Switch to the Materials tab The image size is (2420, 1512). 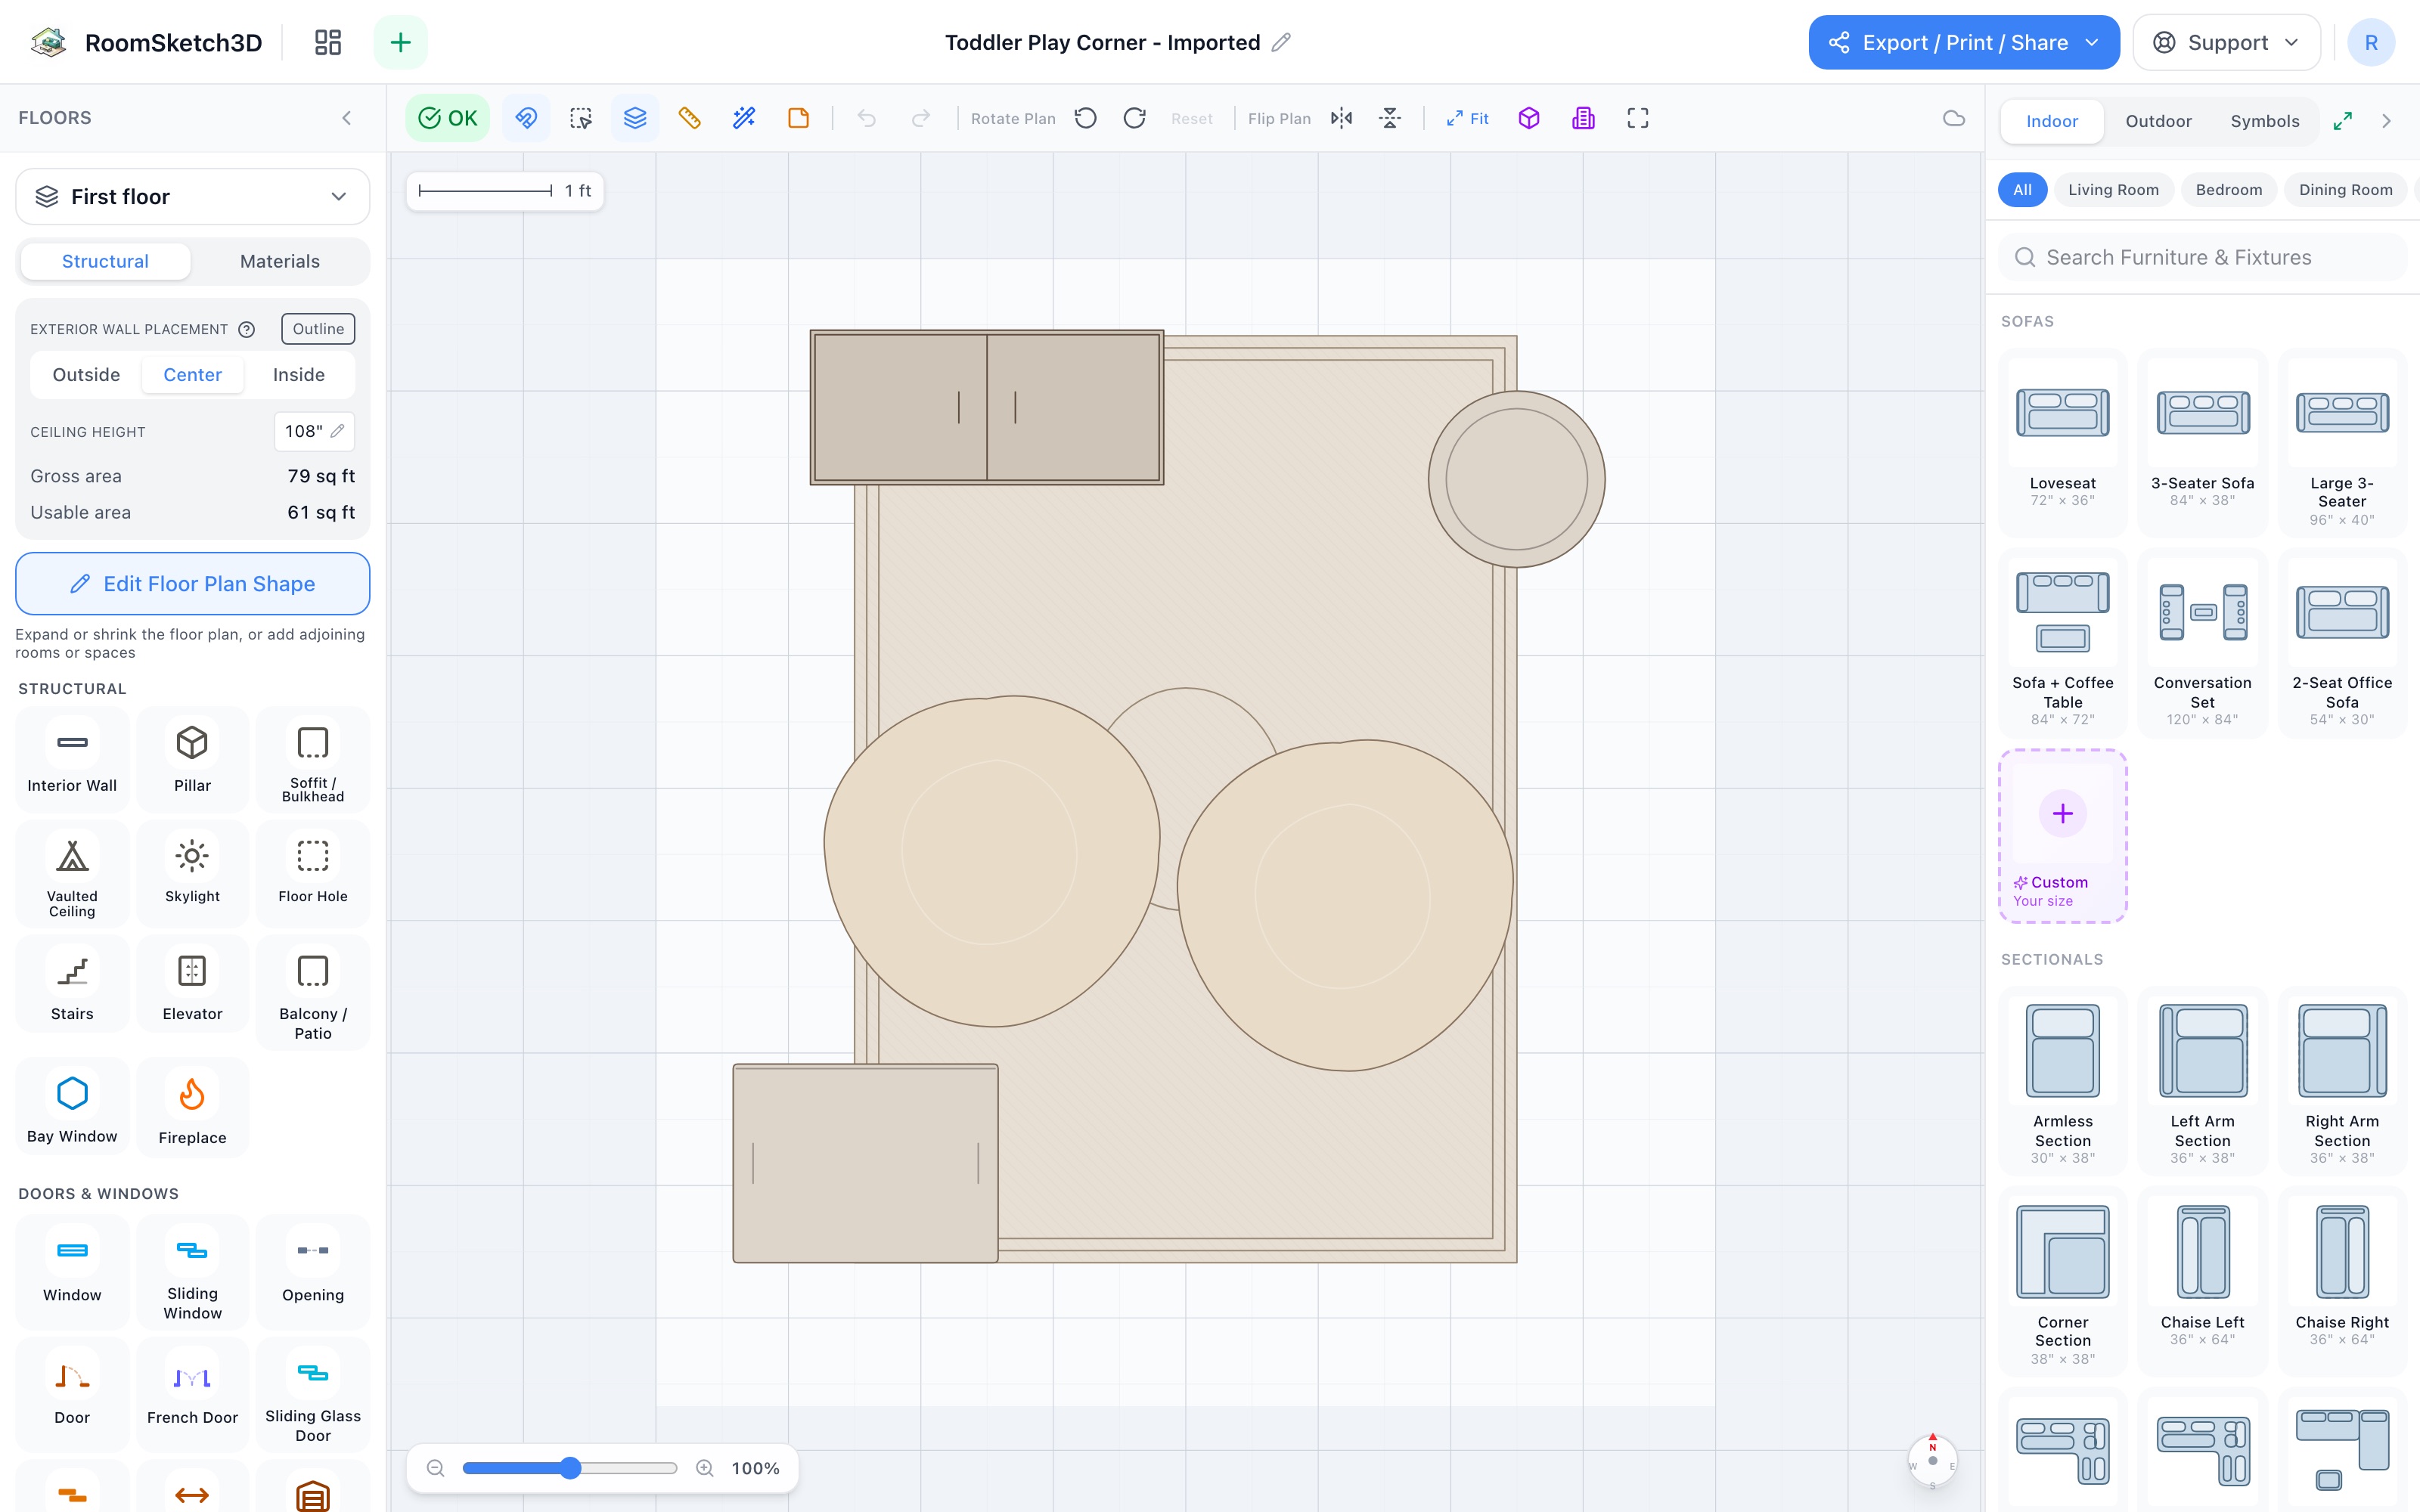280,261
